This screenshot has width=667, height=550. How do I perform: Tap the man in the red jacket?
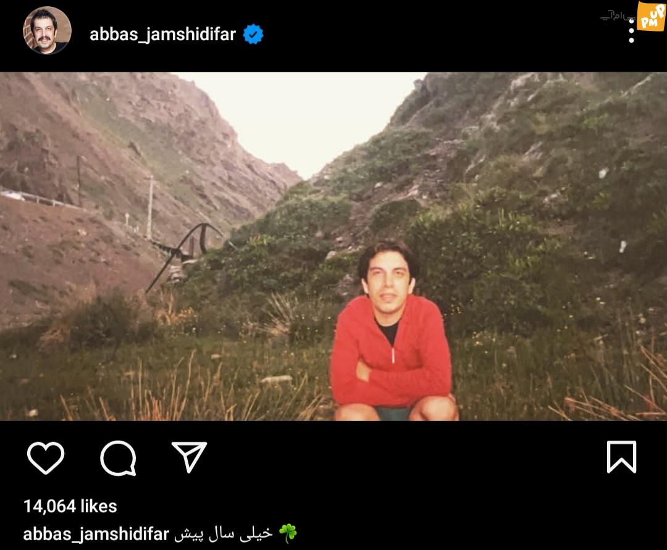click(392, 331)
